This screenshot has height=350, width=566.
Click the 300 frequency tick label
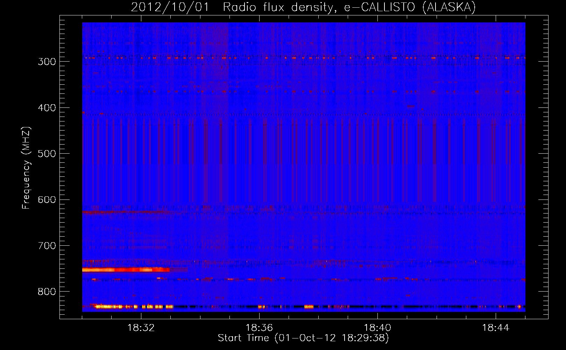(47, 62)
